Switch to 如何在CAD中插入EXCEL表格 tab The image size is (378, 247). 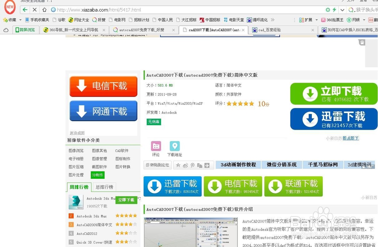350,30
